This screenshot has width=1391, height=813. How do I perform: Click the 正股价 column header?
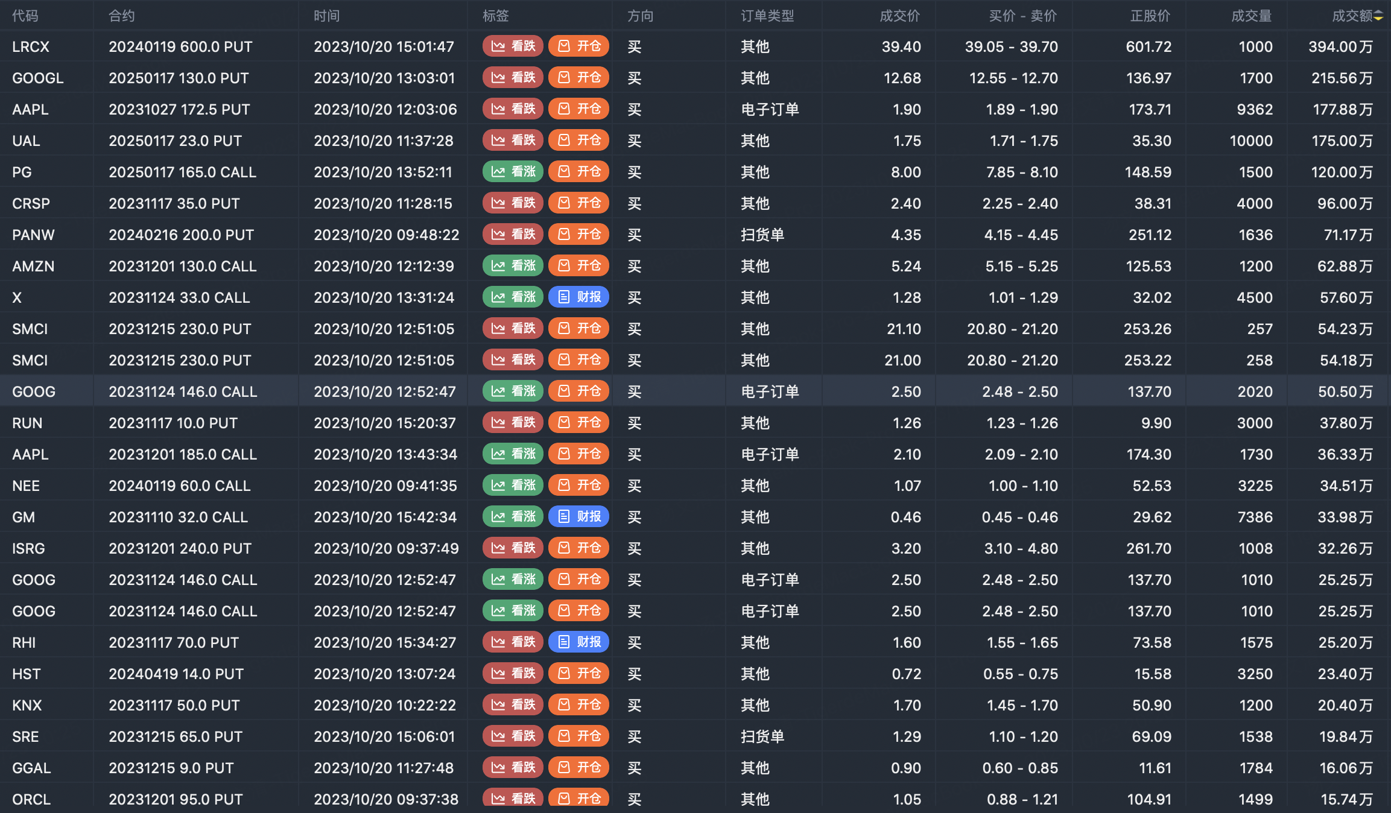click(x=1150, y=16)
